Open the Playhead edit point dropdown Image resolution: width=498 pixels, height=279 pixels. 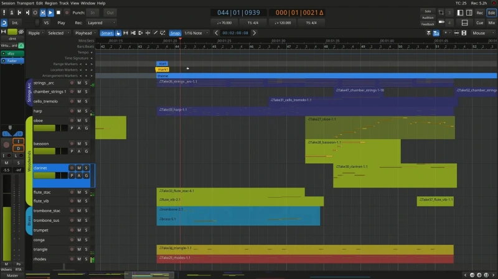(85, 33)
